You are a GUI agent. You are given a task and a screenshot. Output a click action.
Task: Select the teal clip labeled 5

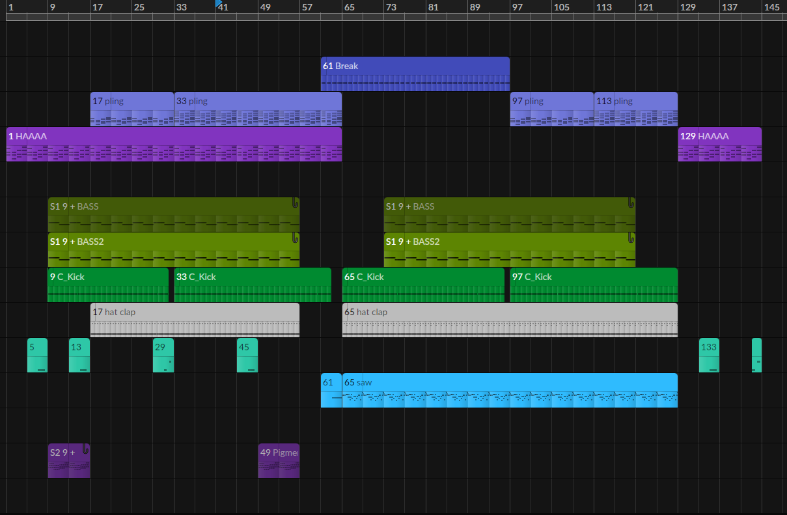37,355
